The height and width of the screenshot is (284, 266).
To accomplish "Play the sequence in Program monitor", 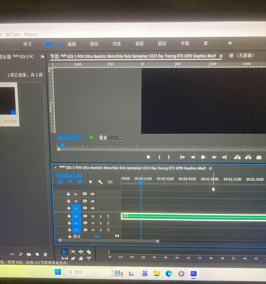I will click(203, 157).
